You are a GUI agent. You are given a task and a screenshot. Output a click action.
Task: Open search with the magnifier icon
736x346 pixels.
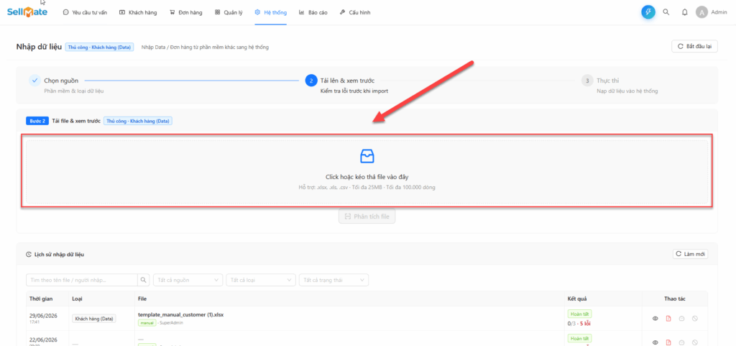(x=666, y=12)
